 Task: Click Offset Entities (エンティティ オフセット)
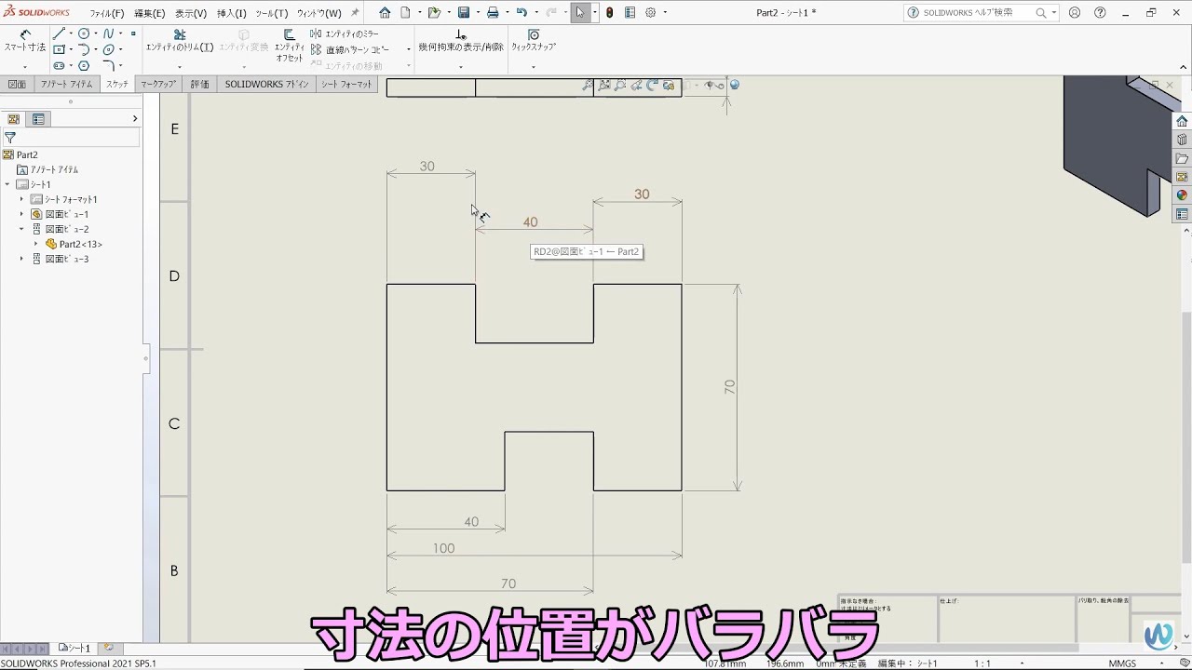click(x=290, y=45)
